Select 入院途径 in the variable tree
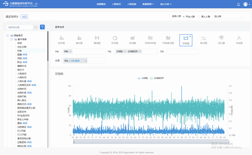Viewport: 252px width, 155px height. 22,74
